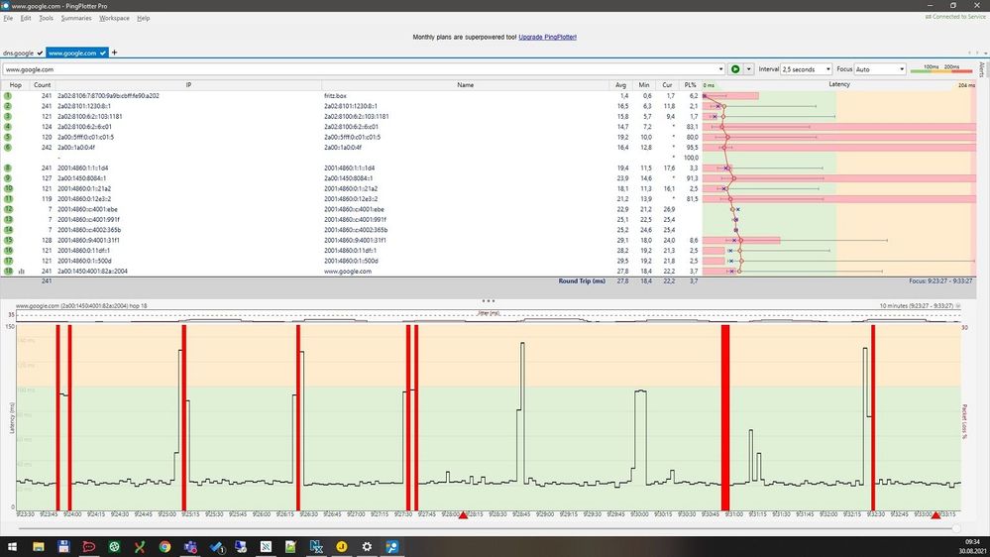
Task: Click hop 10 green number icon
Action: pyautogui.click(x=8, y=188)
